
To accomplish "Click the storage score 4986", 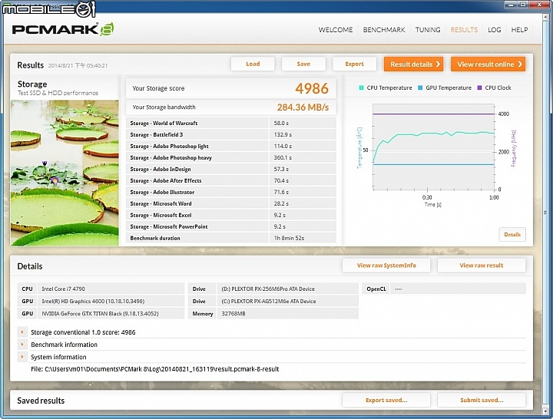I will click(x=312, y=88).
